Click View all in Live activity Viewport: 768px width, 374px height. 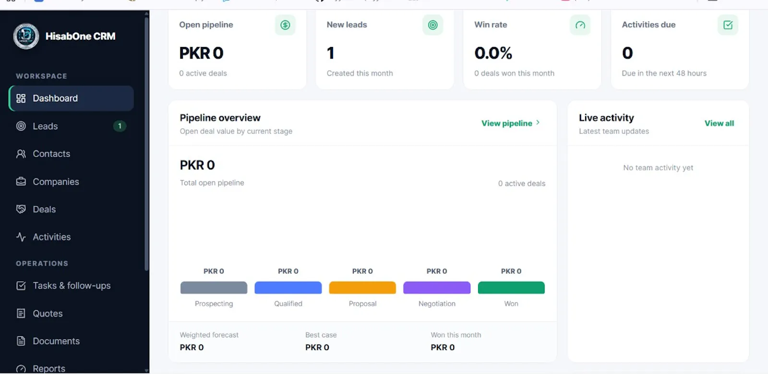click(719, 123)
